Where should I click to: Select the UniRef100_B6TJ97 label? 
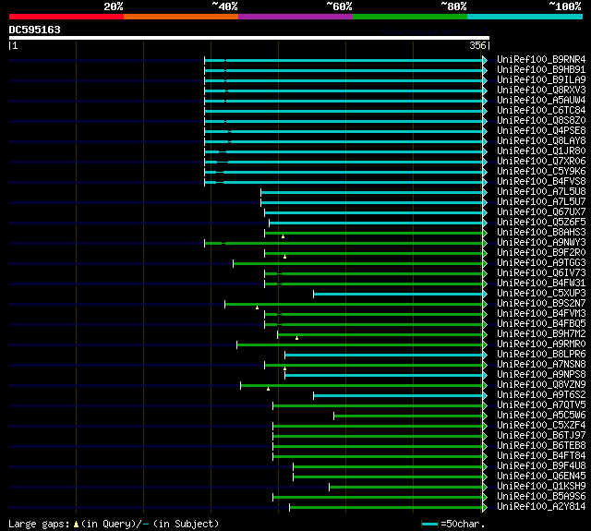pos(541,436)
